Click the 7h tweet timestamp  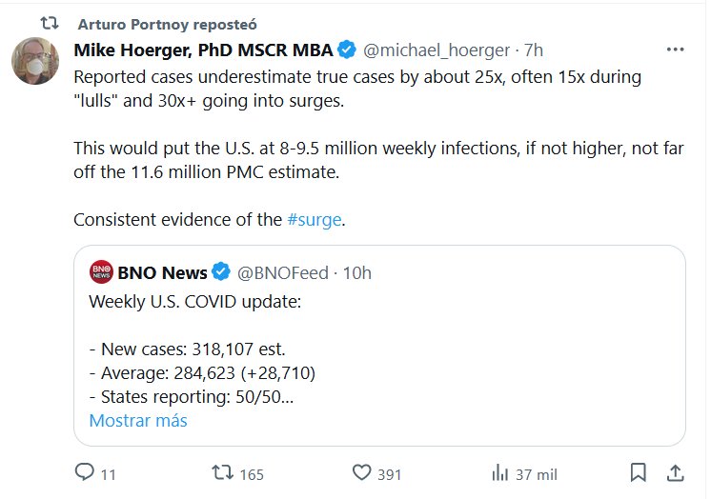point(534,50)
